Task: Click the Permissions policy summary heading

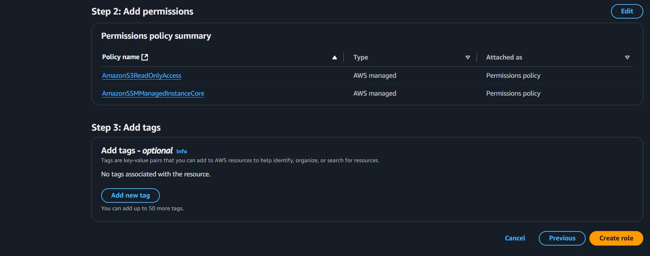Action: pyautogui.click(x=156, y=36)
